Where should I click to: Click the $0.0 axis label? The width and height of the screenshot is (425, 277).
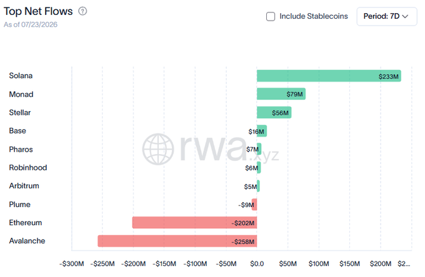click(257, 264)
